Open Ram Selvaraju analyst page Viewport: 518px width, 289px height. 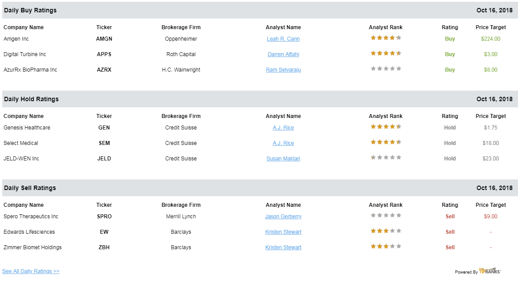tap(283, 70)
